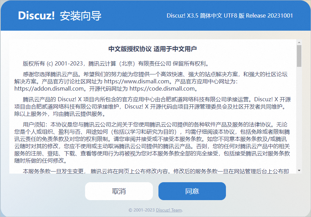Image resolution: width=311 pixels, height=217 pixels.
Task: Click the paragraph starting with 腾讯云产品的 Discuz! X
Action: (153, 107)
